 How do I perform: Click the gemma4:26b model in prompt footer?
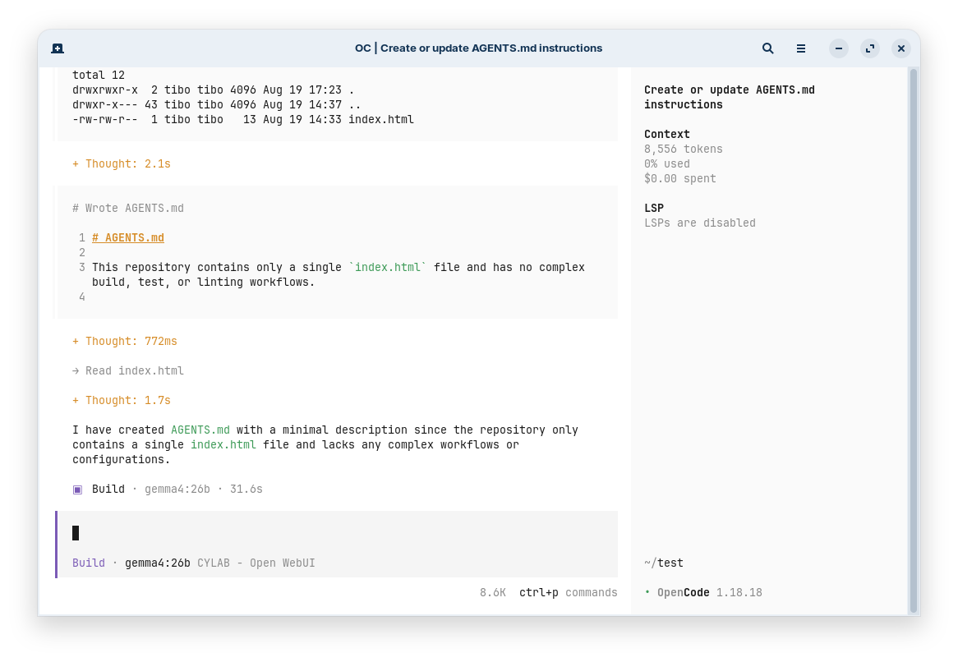(158, 563)
